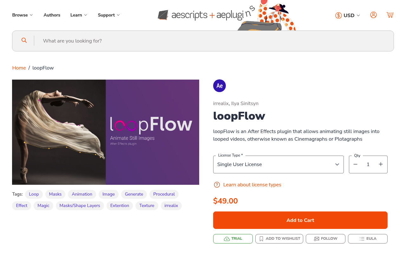The height and width of the screenshot is (254, 406).
Task: Open the Home breadcrumb link
Action: pos(19,68)
